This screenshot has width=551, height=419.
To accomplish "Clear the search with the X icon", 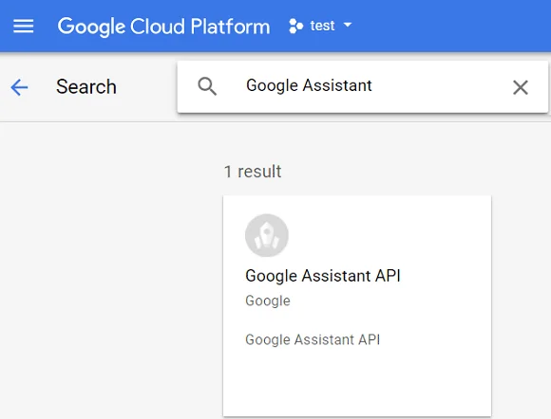I will click(521, 87).
